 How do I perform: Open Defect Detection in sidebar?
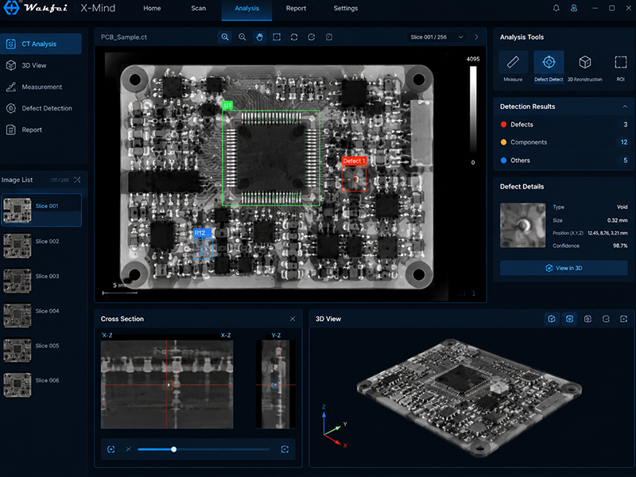click(41, 108)
